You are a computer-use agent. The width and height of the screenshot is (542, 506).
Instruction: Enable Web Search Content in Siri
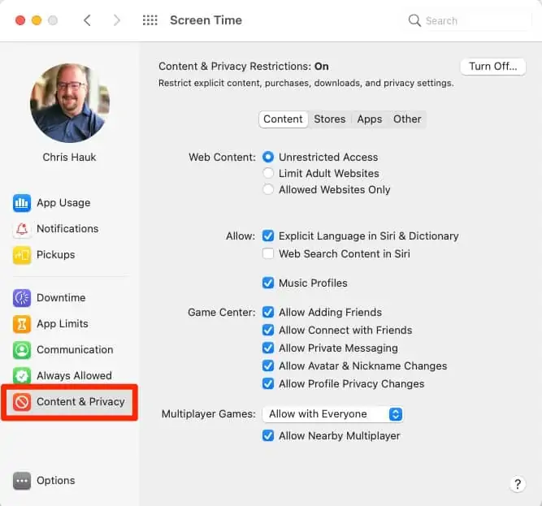(268, 253)
